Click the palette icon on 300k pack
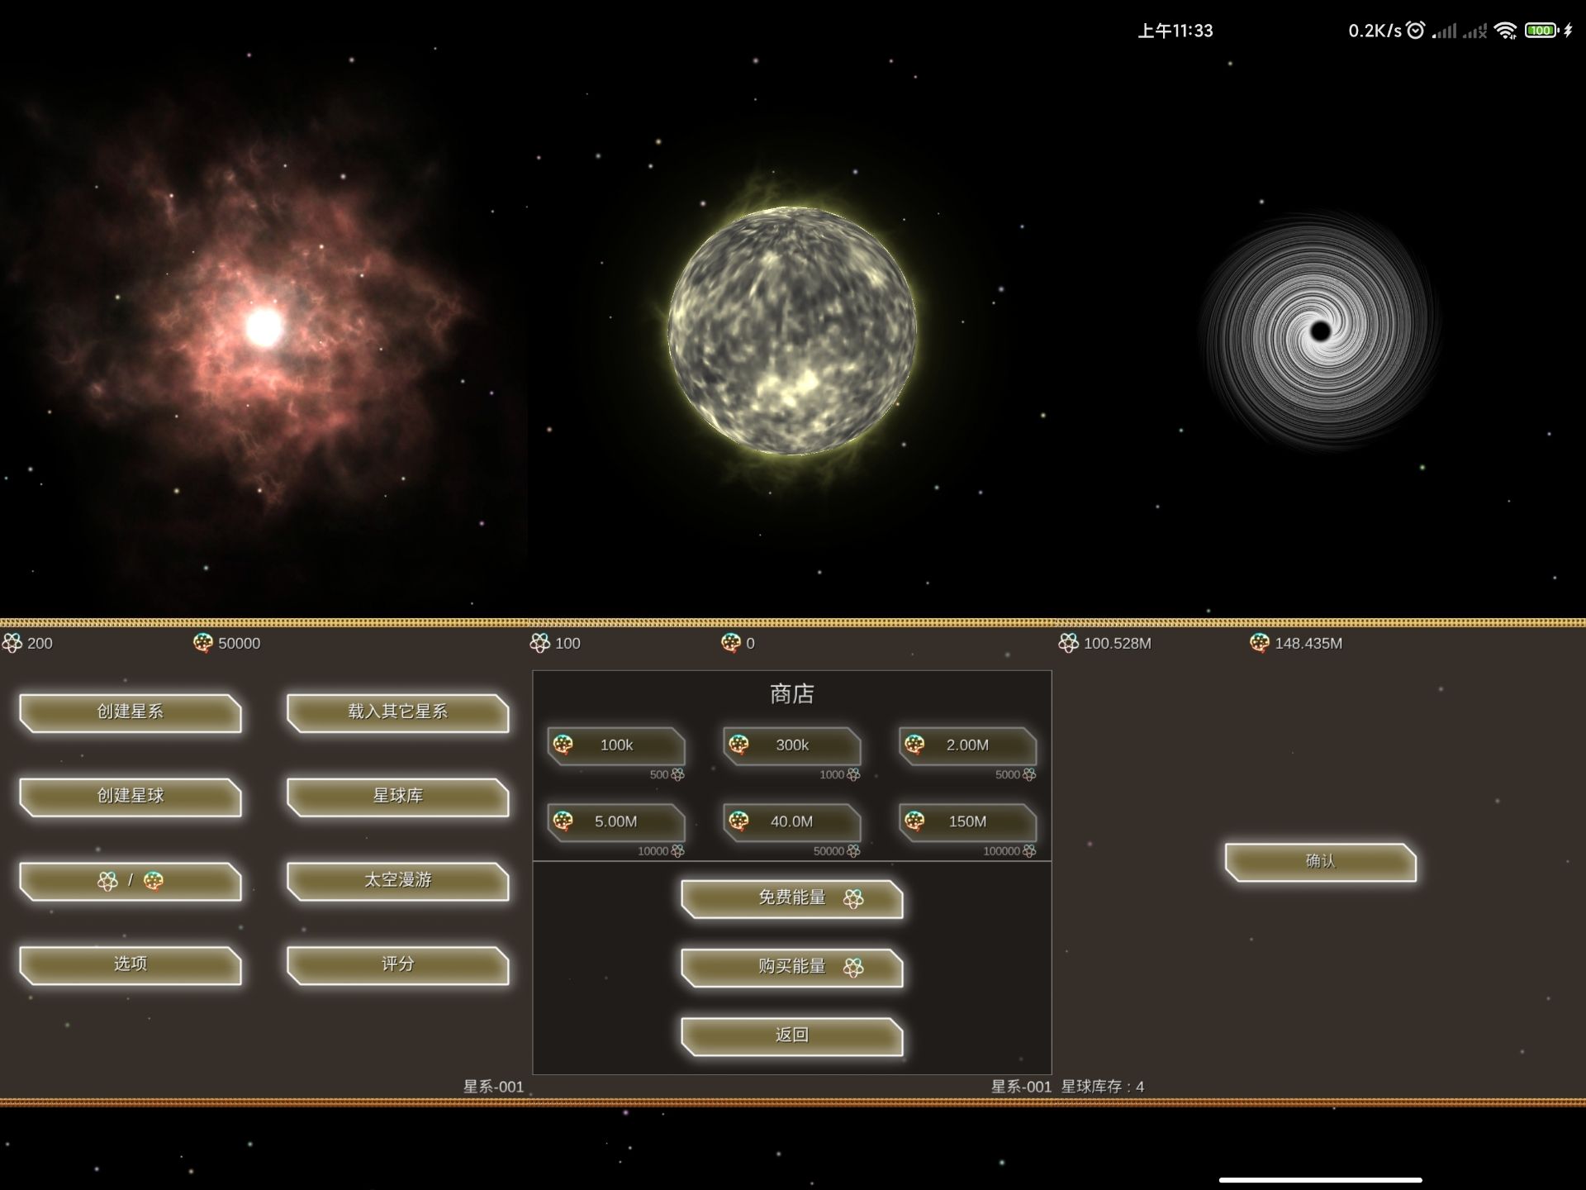Screen dimensions: 1586x1190 pos(739,745)
